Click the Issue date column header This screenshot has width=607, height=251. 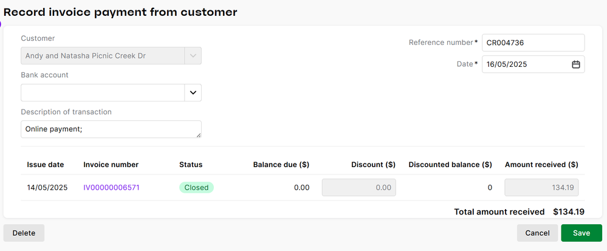pyautogui.click(x=45, y=165)
